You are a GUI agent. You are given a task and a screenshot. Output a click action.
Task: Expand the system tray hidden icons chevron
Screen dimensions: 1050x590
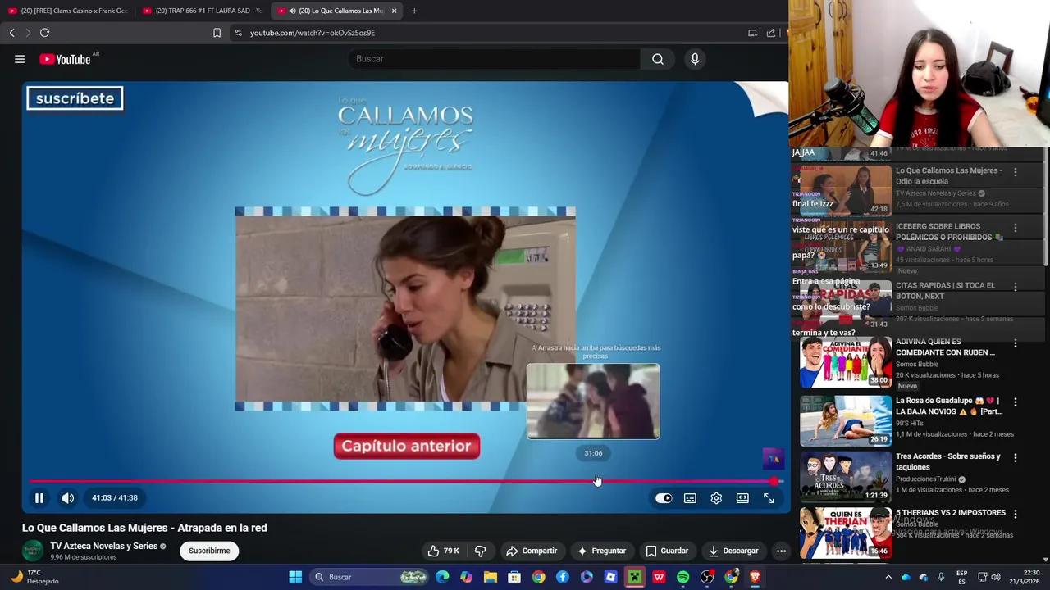888,577
